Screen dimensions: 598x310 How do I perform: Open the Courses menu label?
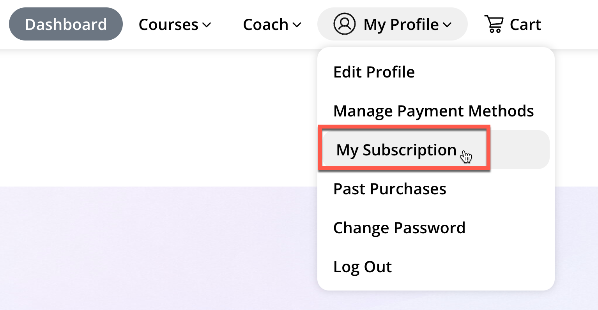point(168,25)
